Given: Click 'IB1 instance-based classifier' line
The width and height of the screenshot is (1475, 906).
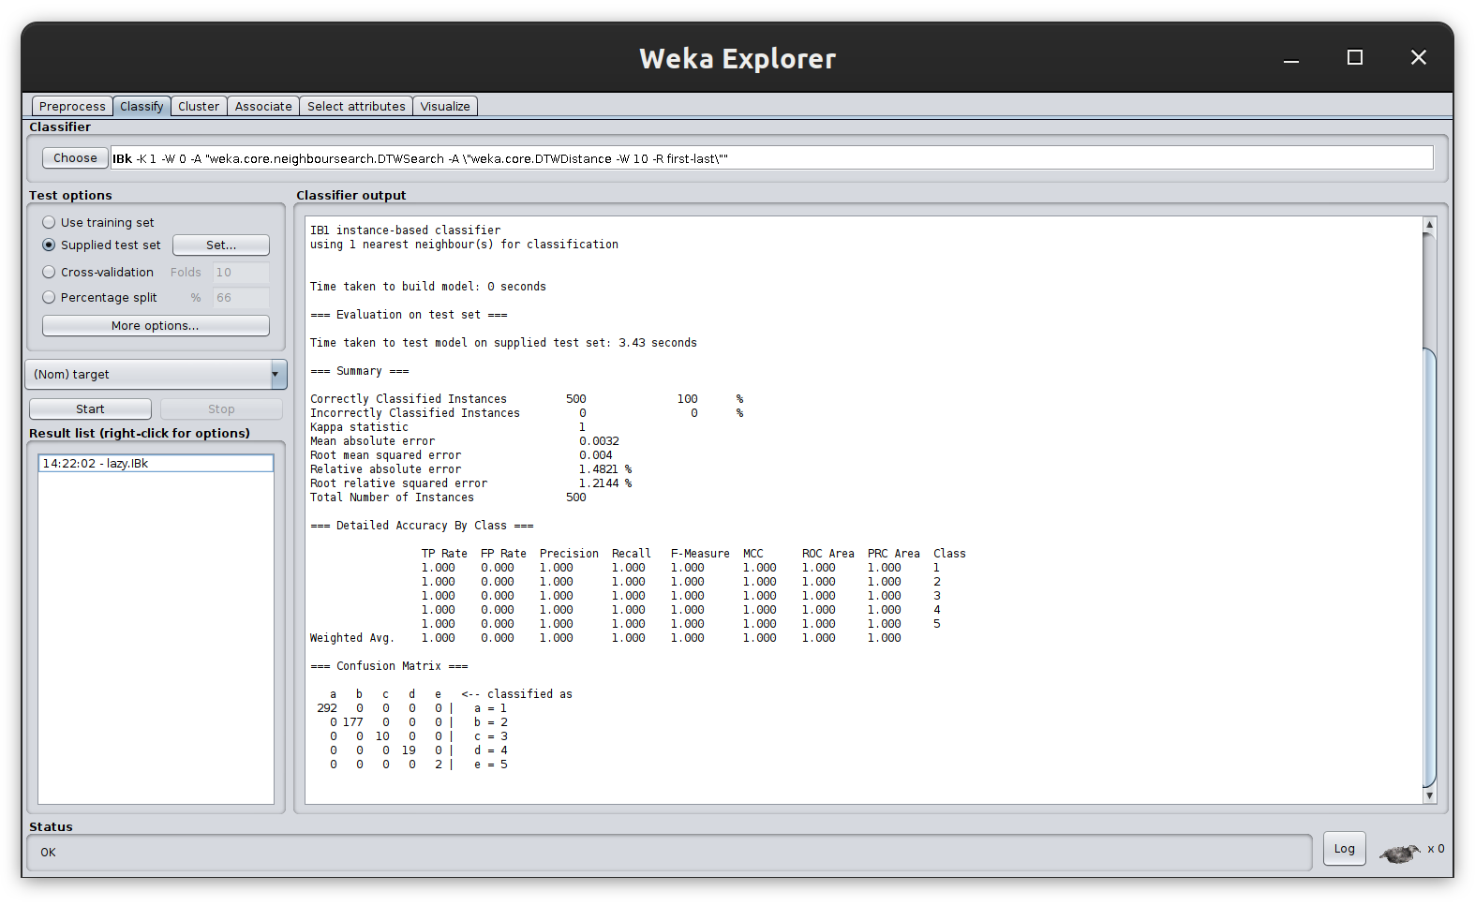Looking at the screenshot, I should [x=406, y=230].
